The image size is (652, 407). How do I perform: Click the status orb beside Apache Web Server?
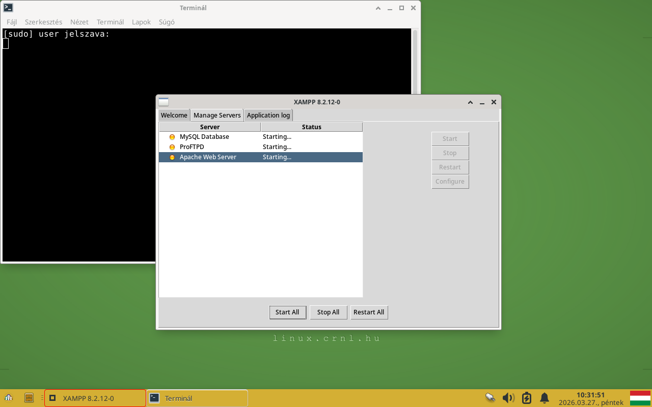click(x=172, y=157)
